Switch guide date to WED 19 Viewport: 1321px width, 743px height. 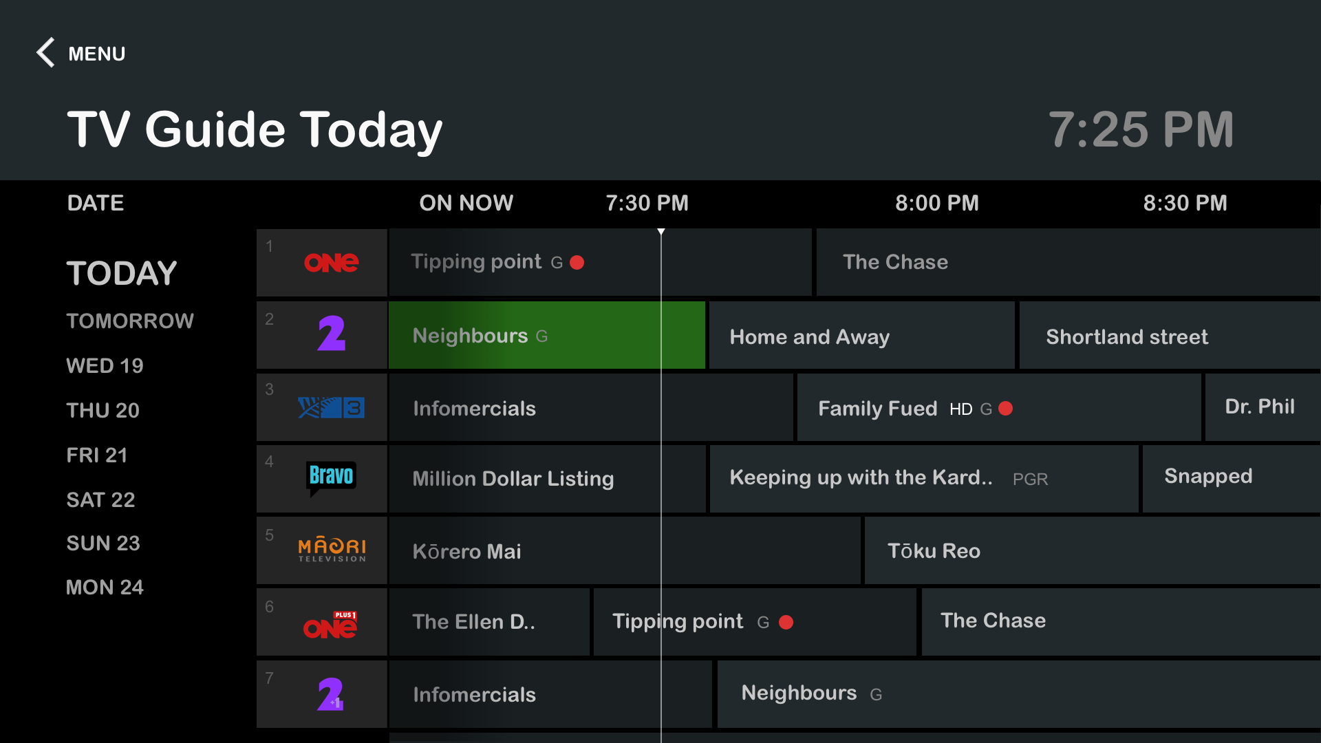tap(105, 365)
